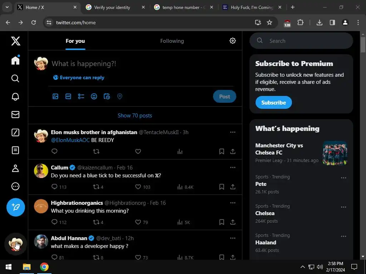Open Manchester City match thumbnail image
Viewport: 366px width, 274px height.
pyautogui.click(x=335, y=153)
